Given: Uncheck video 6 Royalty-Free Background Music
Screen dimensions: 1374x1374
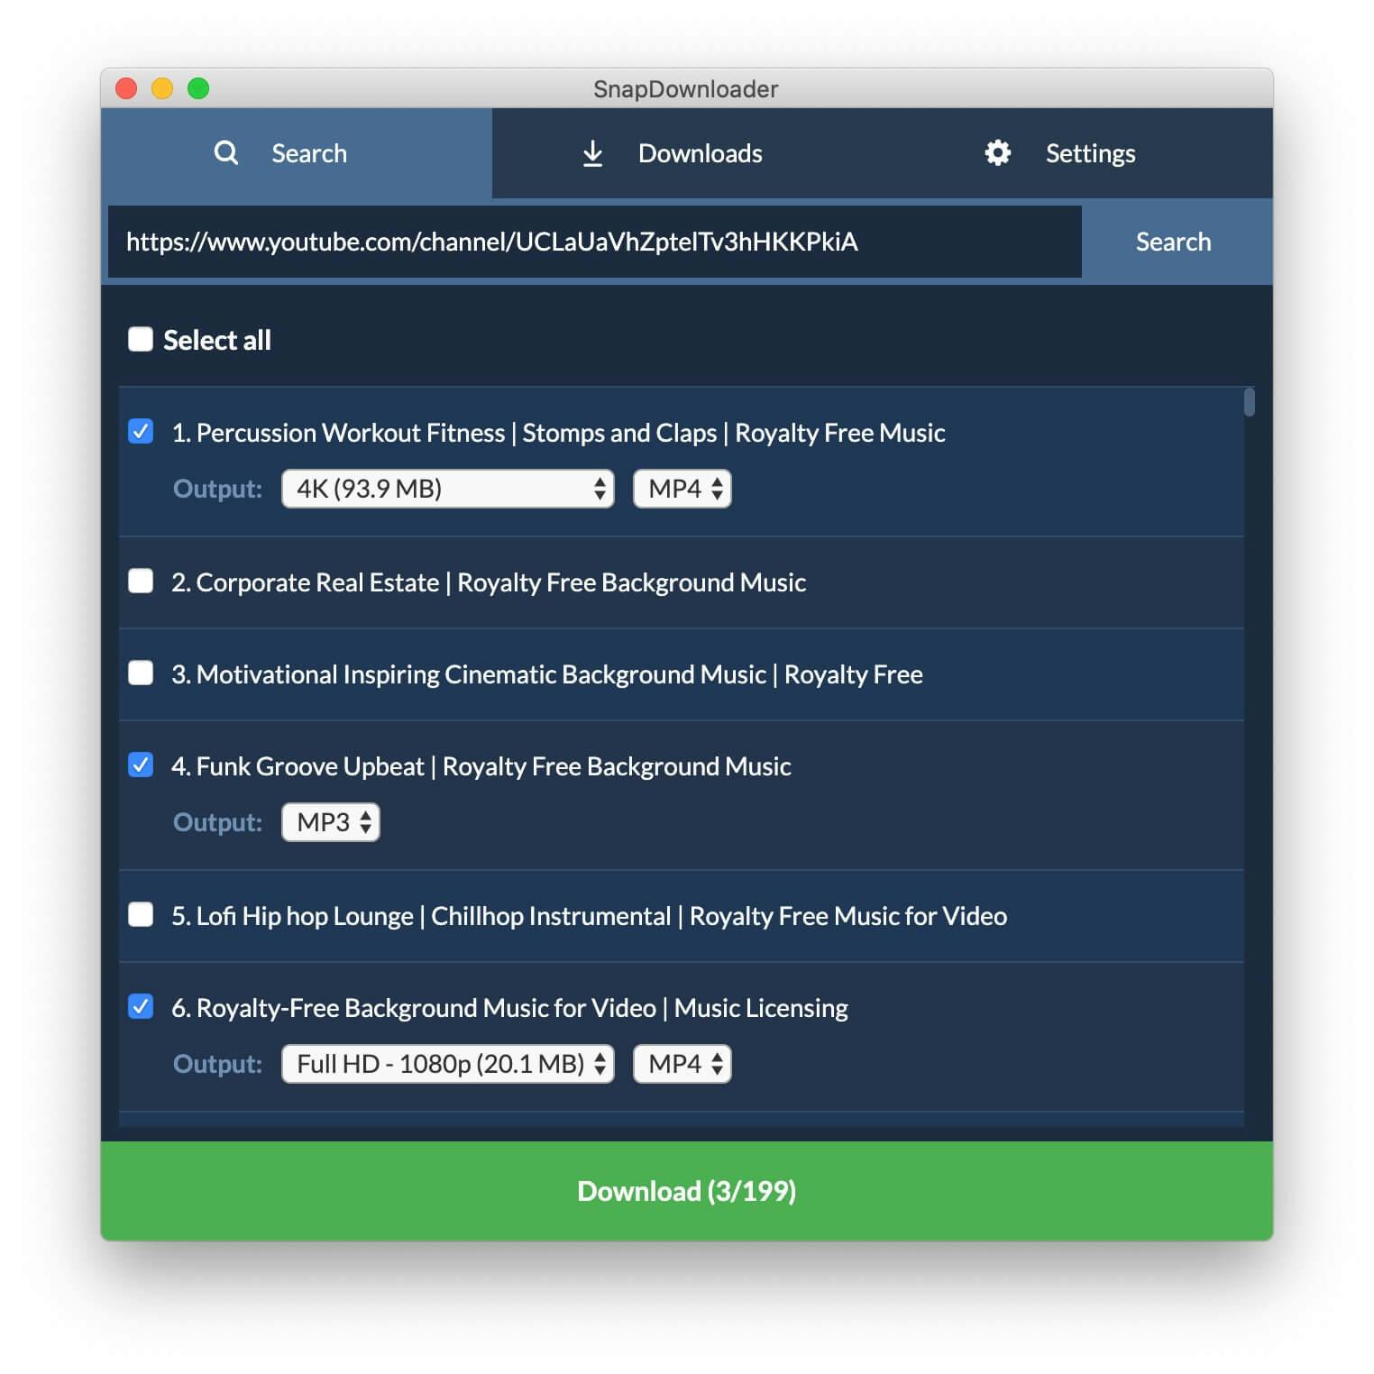Looking at the screenshot, I should [141, 1007].
